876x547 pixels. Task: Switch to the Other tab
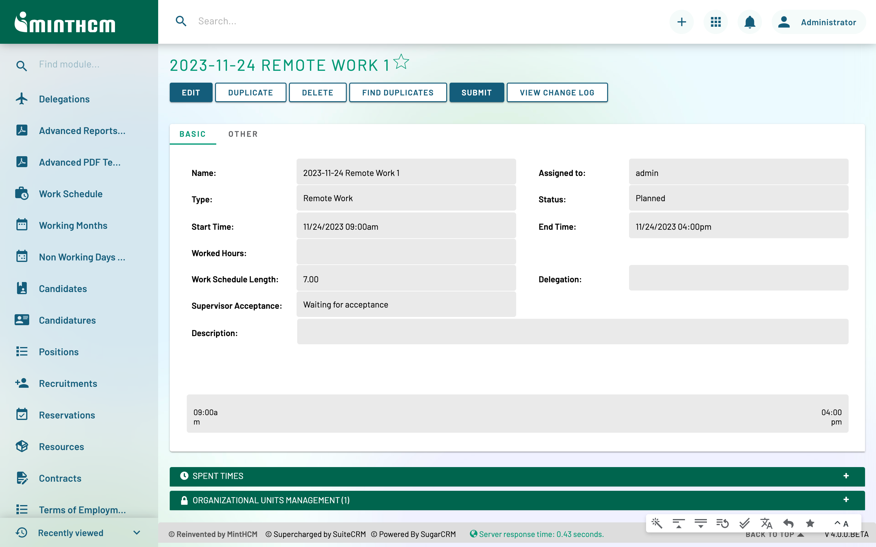(243, 134)
